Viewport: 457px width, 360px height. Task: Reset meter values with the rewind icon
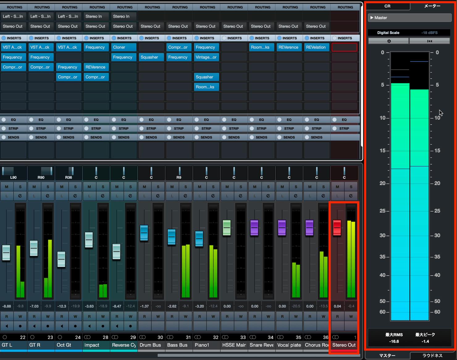coord(430,41)
